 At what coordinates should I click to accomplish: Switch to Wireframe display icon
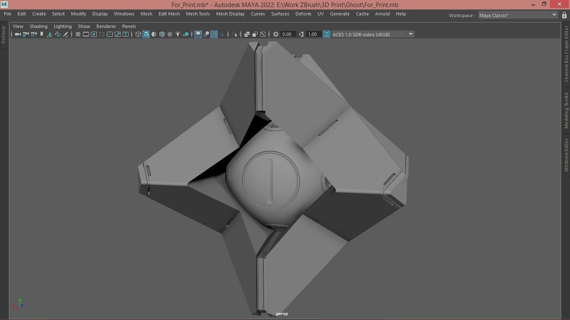click(139, 34)
